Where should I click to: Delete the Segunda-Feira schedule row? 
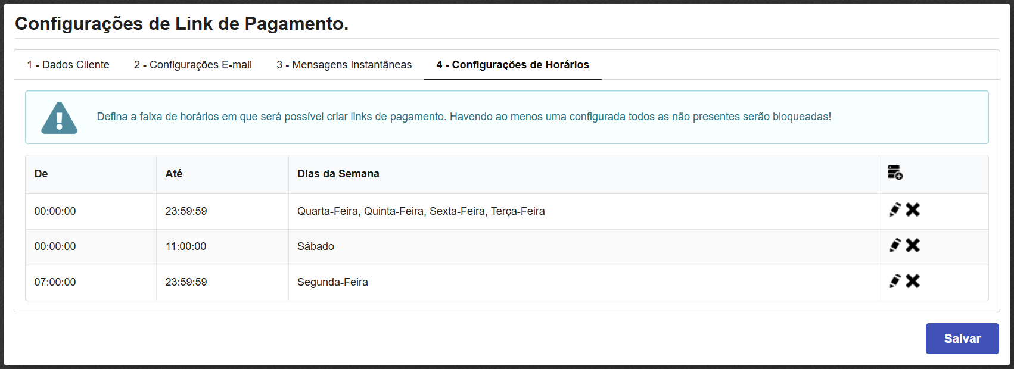tap(913, 281)
